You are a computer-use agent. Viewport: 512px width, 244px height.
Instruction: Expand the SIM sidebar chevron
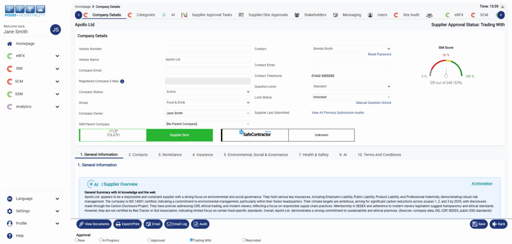click(x=57, y=69)
